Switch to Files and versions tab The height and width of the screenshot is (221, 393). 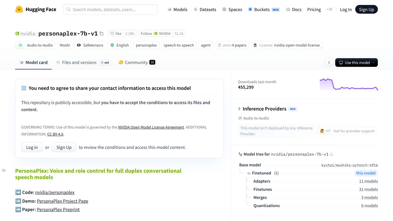coord(79,63)
